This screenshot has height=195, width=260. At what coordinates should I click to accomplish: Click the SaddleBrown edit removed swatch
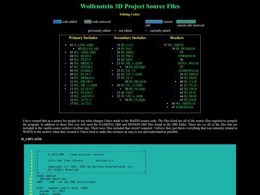186,22
